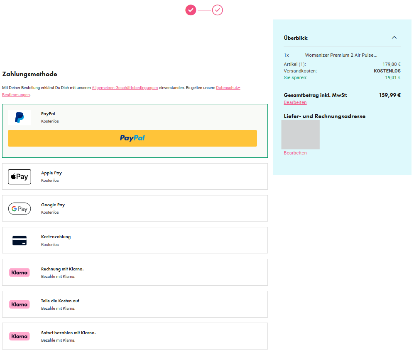The image size is (414, 352).
Task: Click the grey address placeholder block
Action: tap(301, 135)
